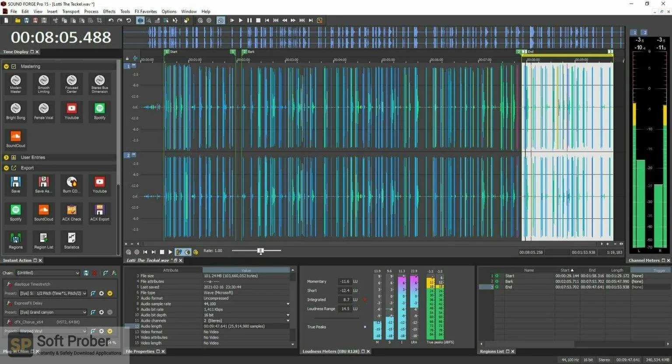Expand the User Entries section
This screenshot has width=672, height=364.
(x=6, y=157)
